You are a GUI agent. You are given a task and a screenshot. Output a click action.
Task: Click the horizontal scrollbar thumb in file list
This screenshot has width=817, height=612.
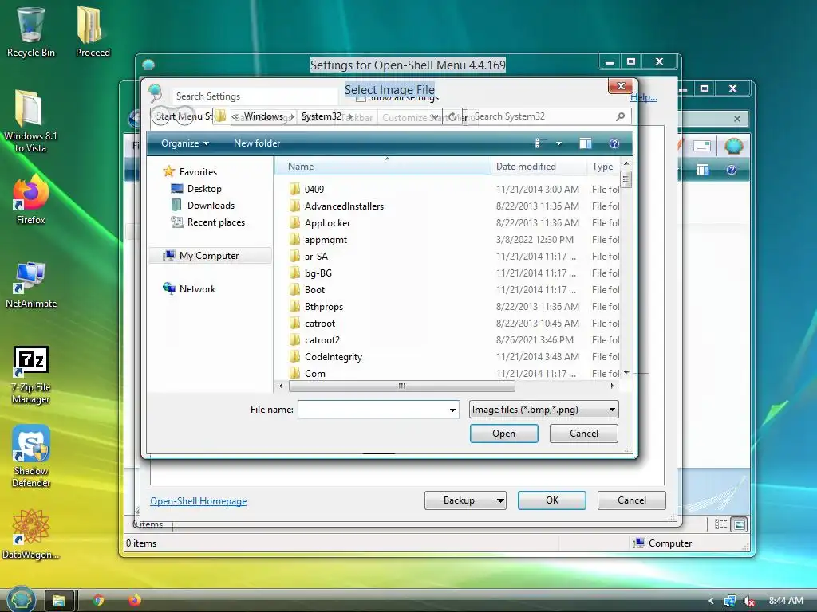click(x=402, y=386)
